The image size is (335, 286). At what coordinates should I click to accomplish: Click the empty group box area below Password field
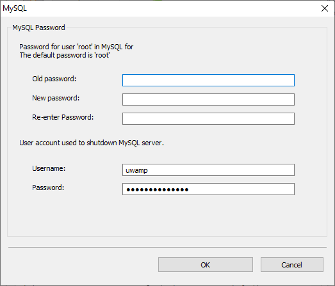tap(167, 216)
